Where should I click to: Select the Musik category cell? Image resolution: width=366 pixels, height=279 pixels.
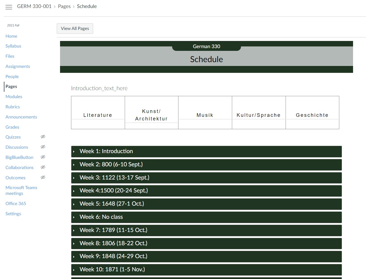coord(205,115)
